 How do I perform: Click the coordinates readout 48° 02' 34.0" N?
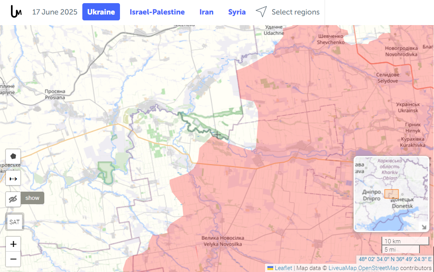(x=395, y=259)
